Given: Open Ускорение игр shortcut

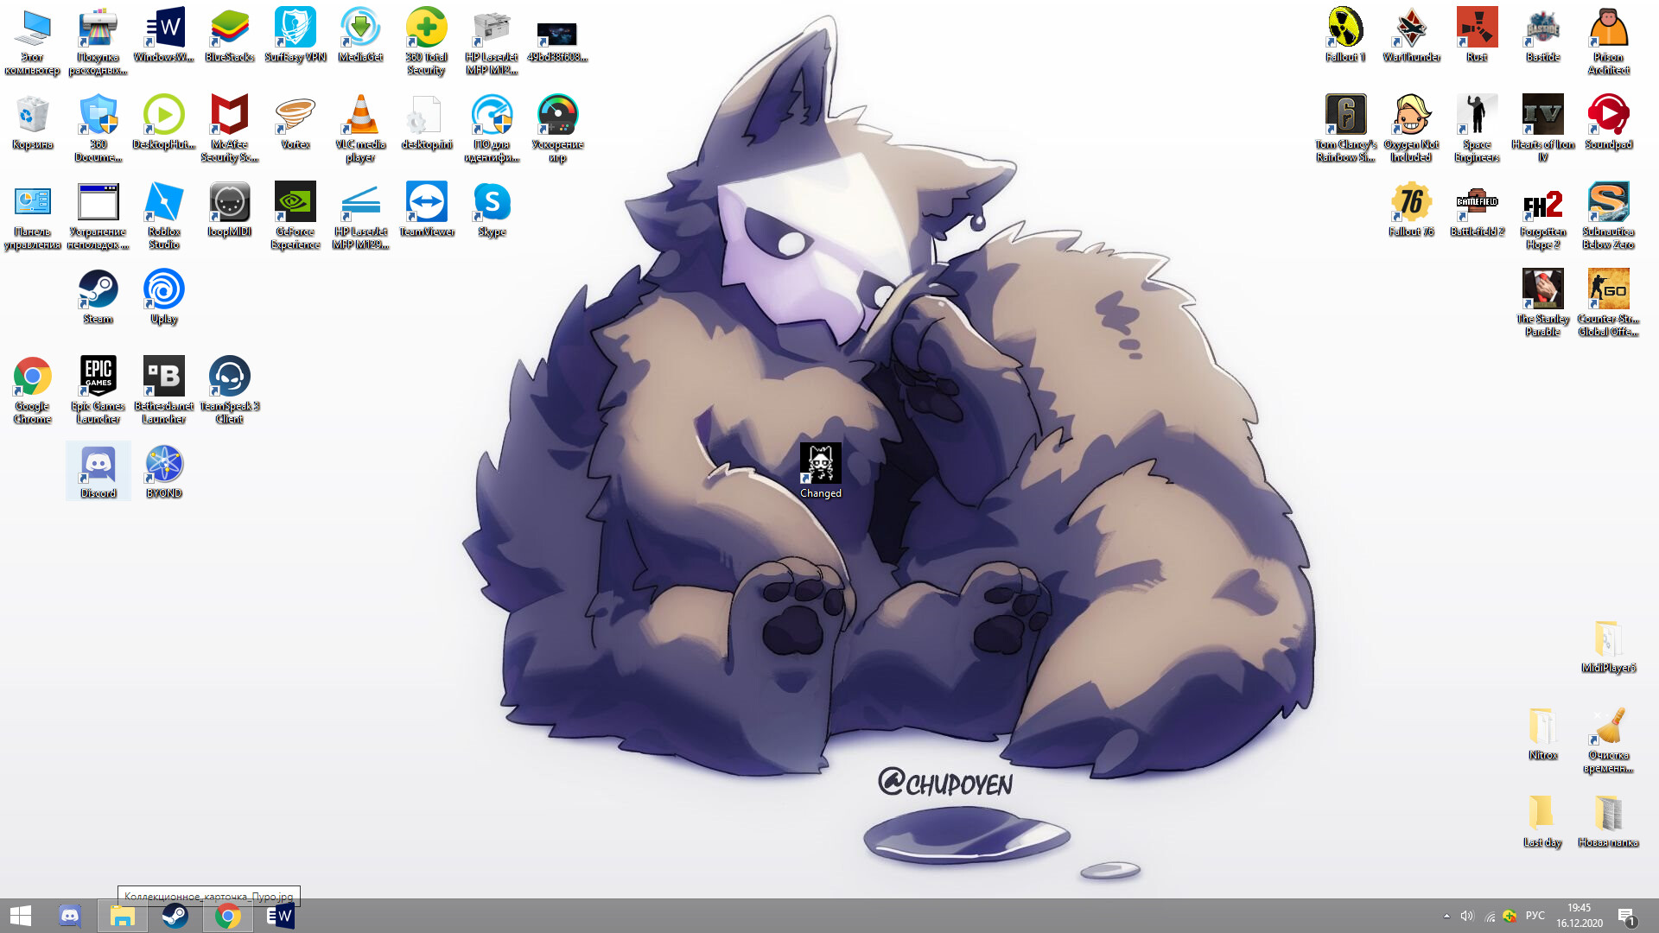Looking at the screenshot, I should tap(557, 128).
